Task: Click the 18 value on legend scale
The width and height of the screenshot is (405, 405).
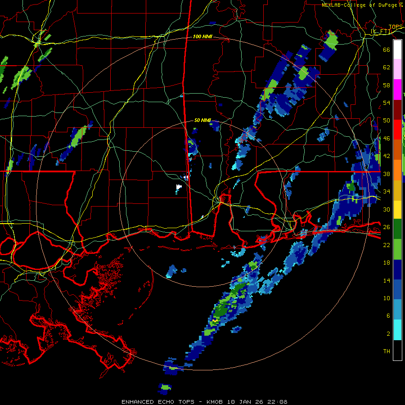Action: point(387,263)
